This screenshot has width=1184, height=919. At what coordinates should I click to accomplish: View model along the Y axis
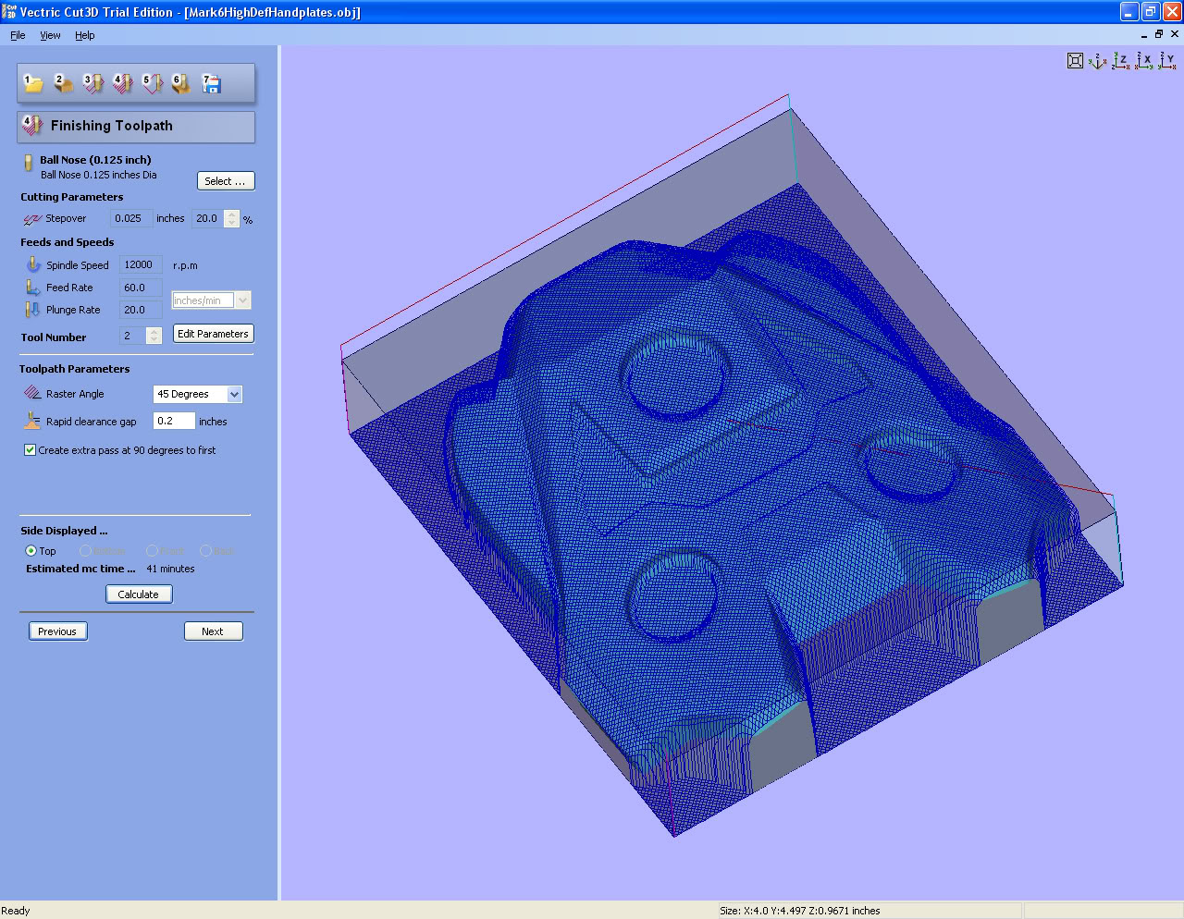click(x=1167, y=61)
